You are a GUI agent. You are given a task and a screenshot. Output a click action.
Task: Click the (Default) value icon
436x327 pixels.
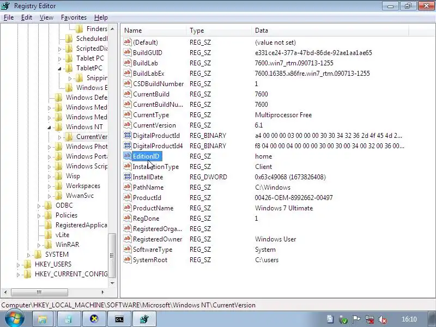tap(128, 42)
